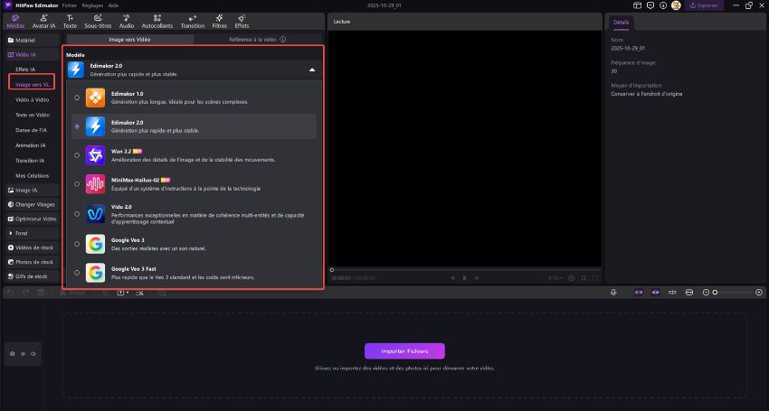Collapse the Modèle dropdown arrow
The width and height of the screenshot is (769, 411).
pos(312,70)
